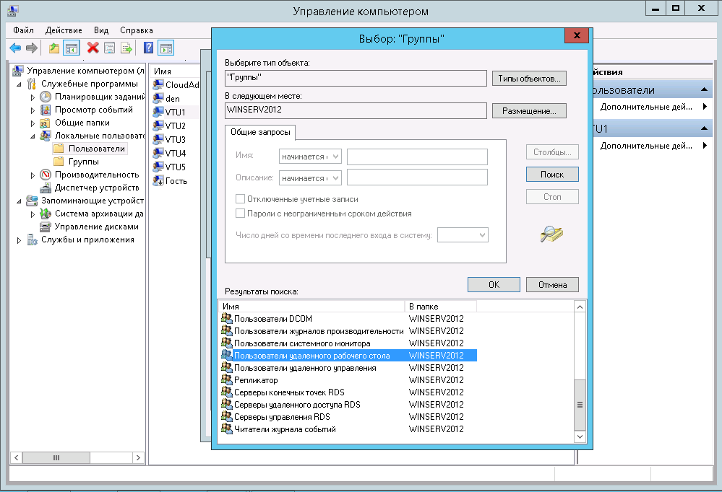Click the Поиск button
Image resolution: width=722 pixels, height=492 pixels.
tap(552, 175)
